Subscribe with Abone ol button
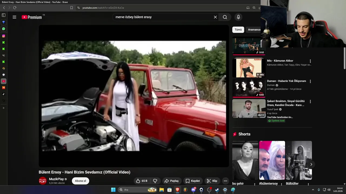The height and width of the screenshot is (194, 346). tap(81, 181)
